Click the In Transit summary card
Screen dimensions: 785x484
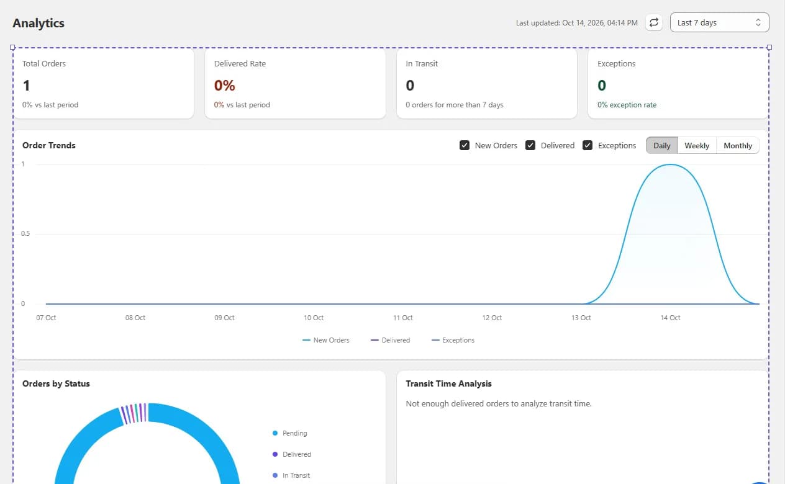pos(487,84)
